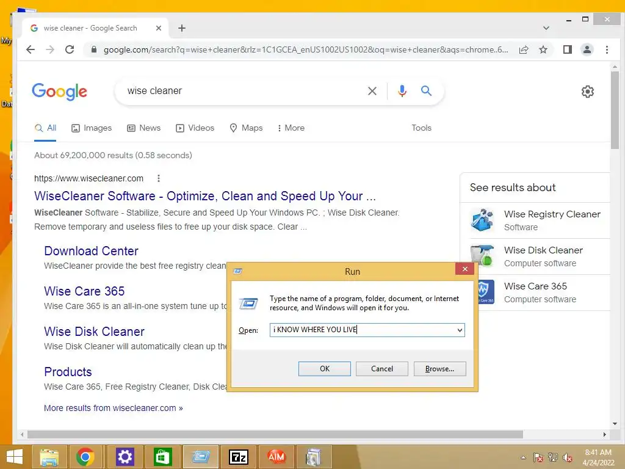Screen dimensions: 625x469
Task: Clear the Google search box with the X
Action: pyautogui.click(x=372, y=91)
